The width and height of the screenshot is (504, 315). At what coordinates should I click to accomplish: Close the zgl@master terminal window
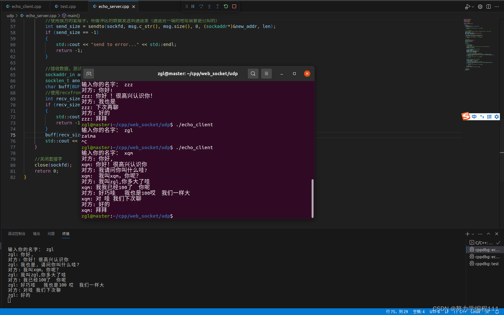point(307,74)
